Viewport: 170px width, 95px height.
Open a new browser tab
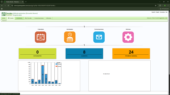pos(26,2)
